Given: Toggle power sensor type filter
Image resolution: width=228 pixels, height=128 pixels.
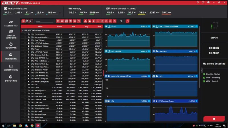Looking at the screenshot, I should click(94, 21).
